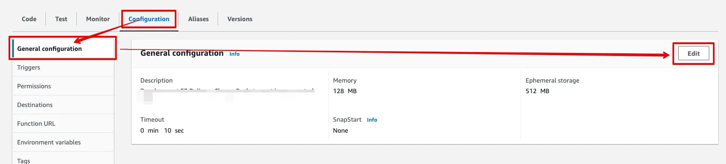Open Triggers settings in sidebar
Screen dimensions: 726x164
[29, 68]
